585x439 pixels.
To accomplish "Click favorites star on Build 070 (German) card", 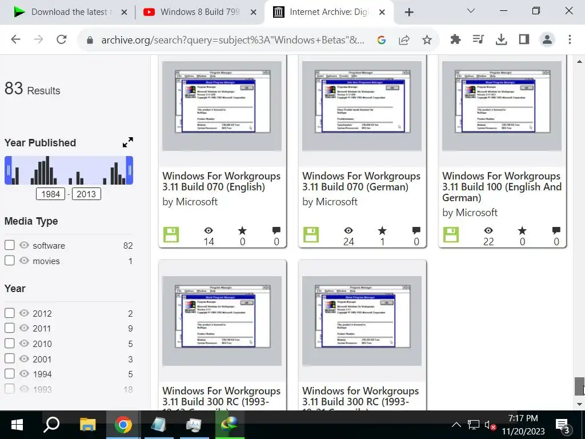I will point(382,231).
